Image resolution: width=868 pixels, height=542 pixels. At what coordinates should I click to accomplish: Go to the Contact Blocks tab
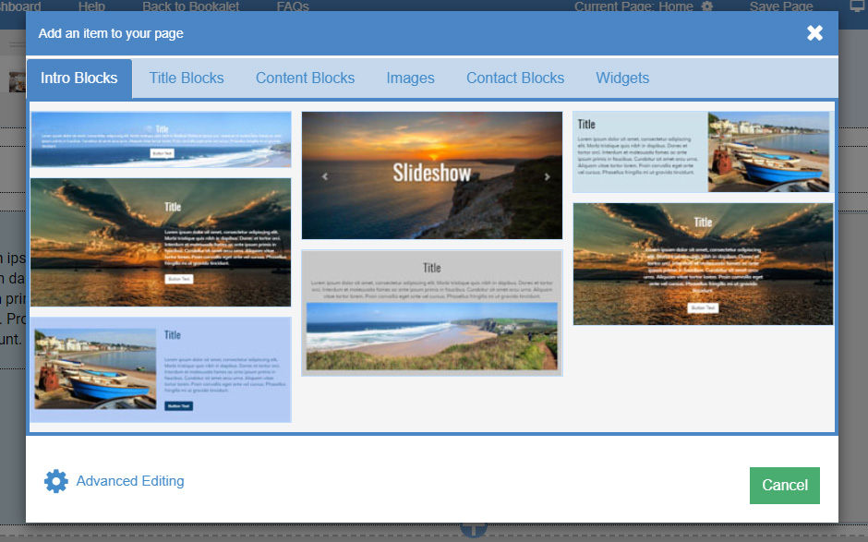click(515, 78)
